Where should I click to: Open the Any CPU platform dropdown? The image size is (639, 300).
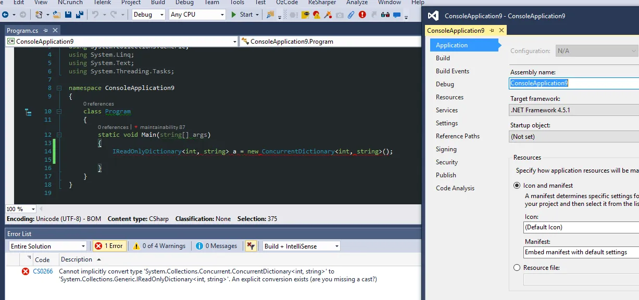point(197,15)
